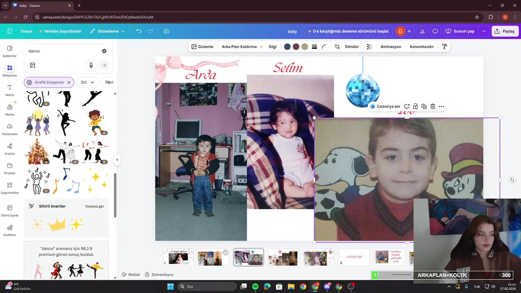Open the Bileşenler sidebar panel
Viewport: 521px width, 293px height.
(10, 70)
